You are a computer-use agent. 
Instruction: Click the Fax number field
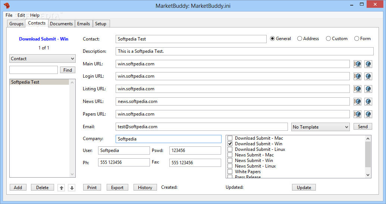tap(195, 162)
